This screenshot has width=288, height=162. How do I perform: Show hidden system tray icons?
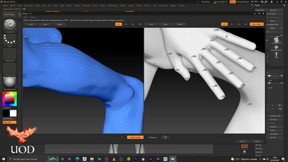[261, 159]
